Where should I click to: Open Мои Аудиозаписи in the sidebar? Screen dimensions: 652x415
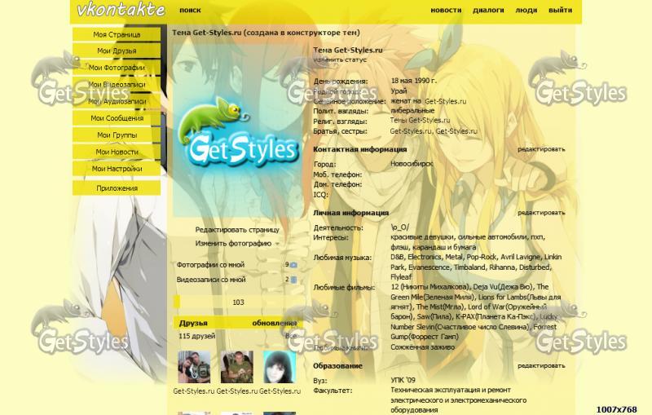coord(117,101)
